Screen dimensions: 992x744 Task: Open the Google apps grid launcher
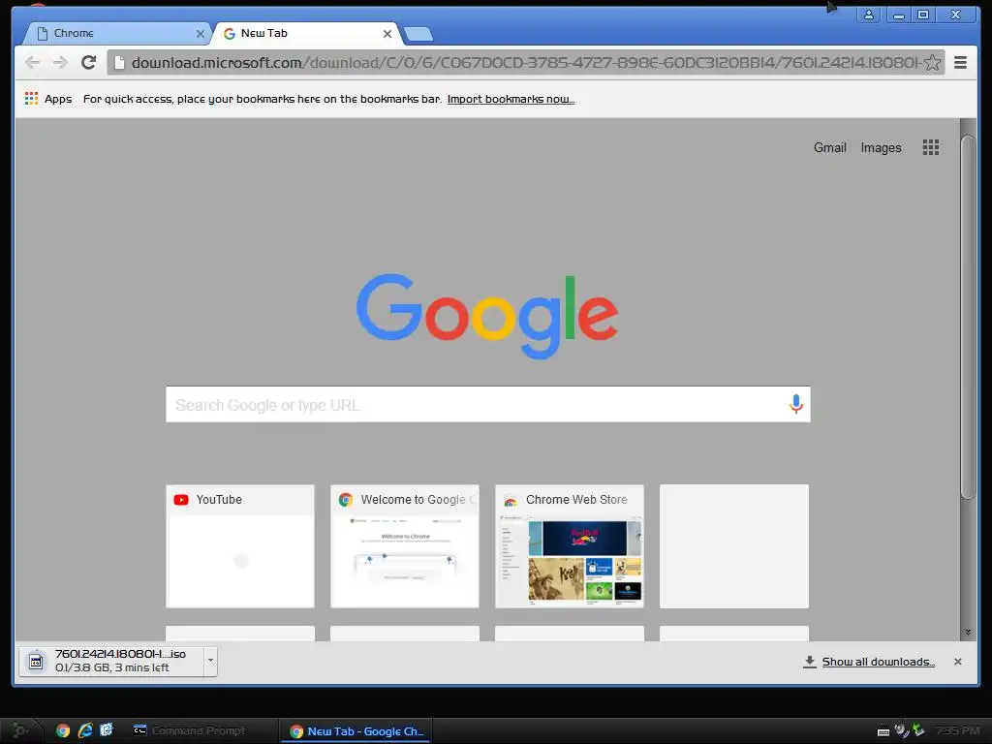[930, 147]
